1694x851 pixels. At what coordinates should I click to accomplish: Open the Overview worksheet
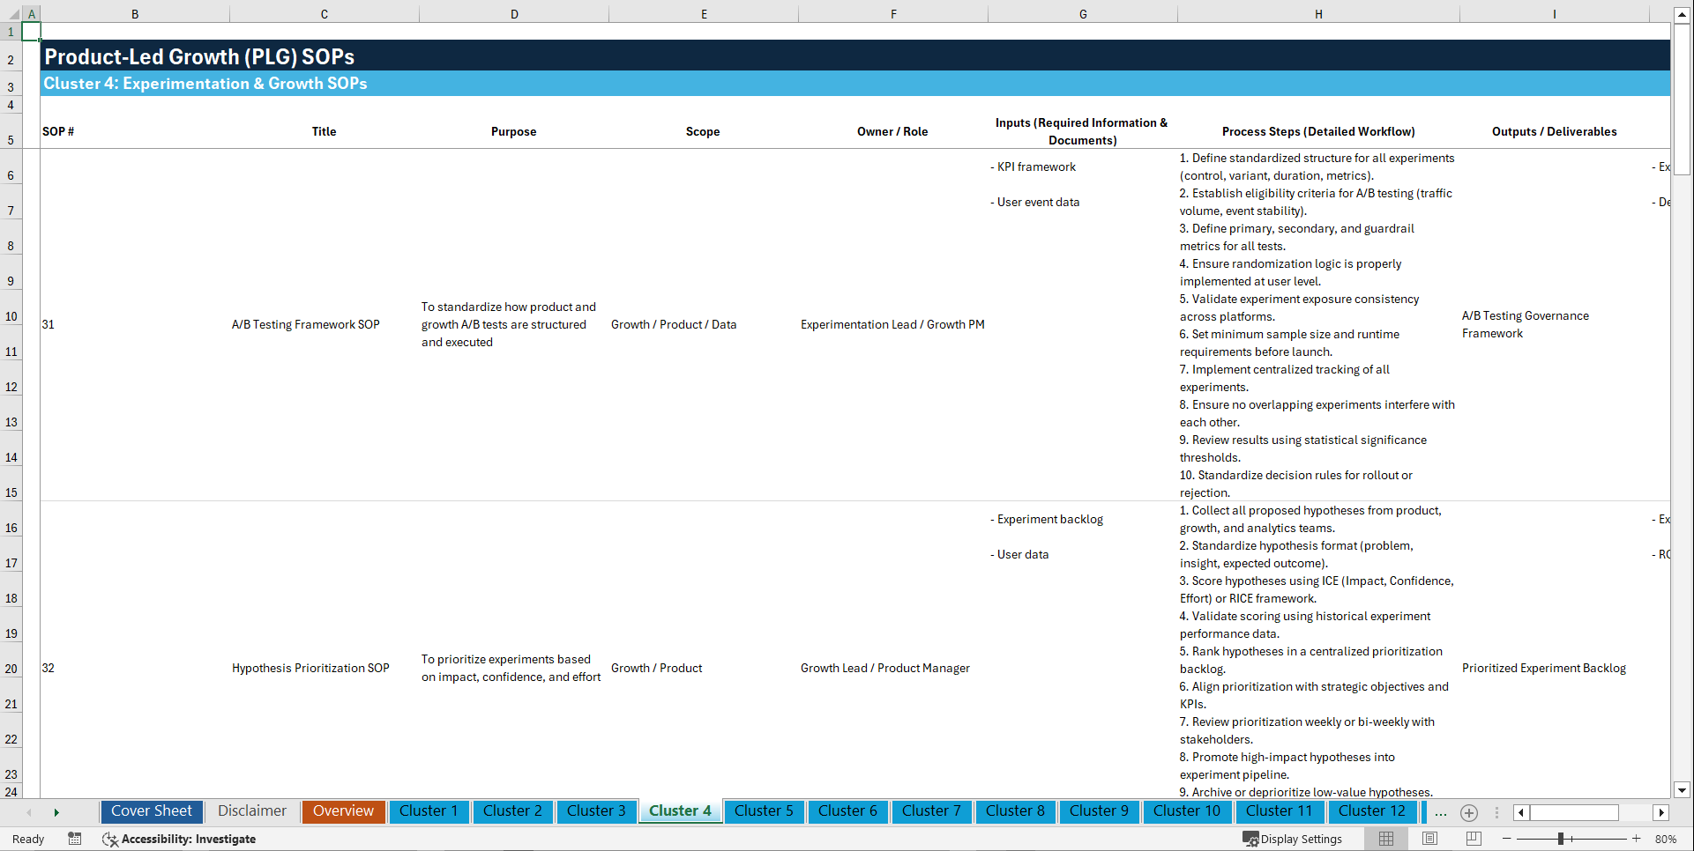343,811
